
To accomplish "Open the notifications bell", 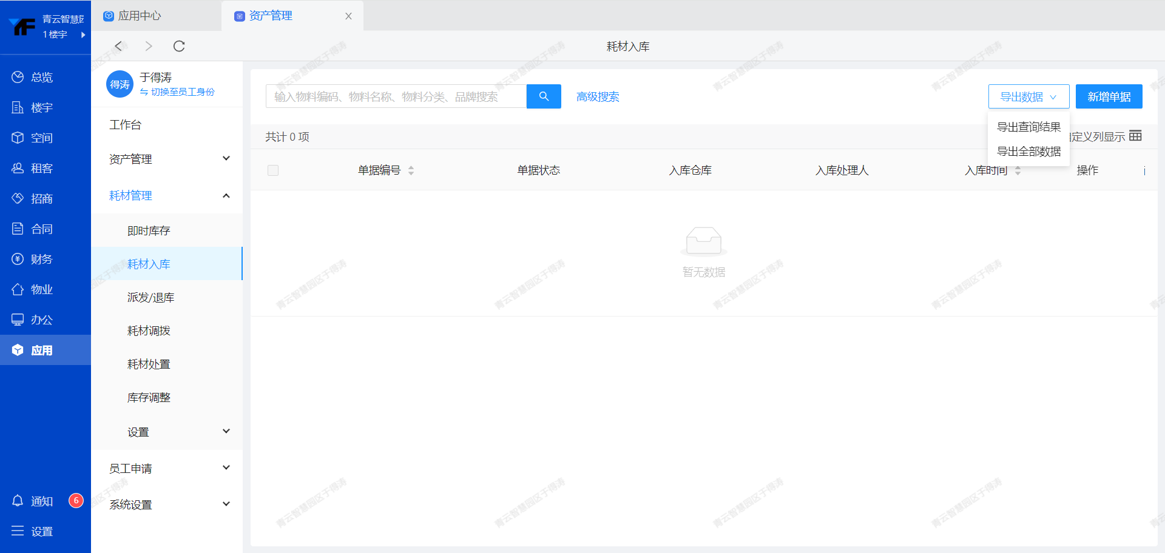I will (x=18, y=501).
